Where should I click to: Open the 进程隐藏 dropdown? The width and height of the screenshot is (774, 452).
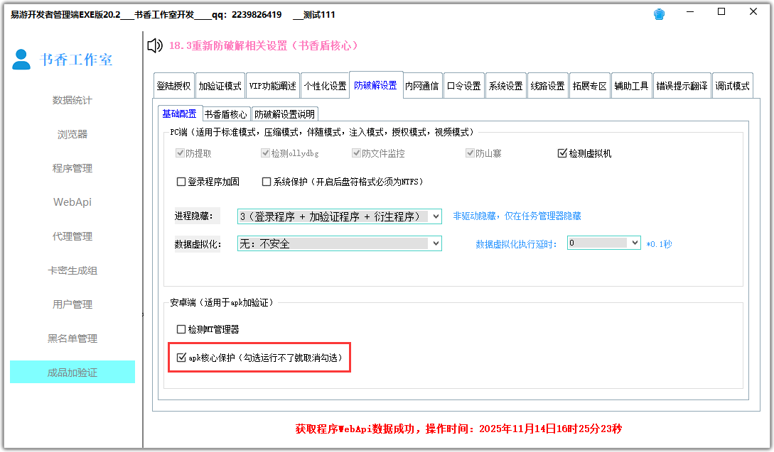pos(435,216)
